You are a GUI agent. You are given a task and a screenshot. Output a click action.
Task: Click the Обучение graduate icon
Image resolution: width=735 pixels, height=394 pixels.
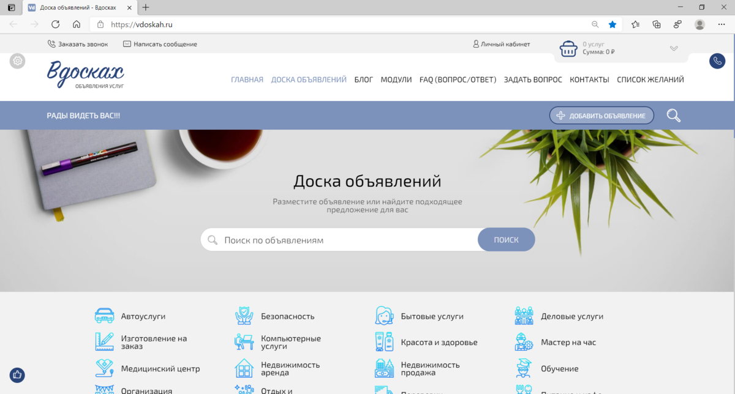[524, 368]
